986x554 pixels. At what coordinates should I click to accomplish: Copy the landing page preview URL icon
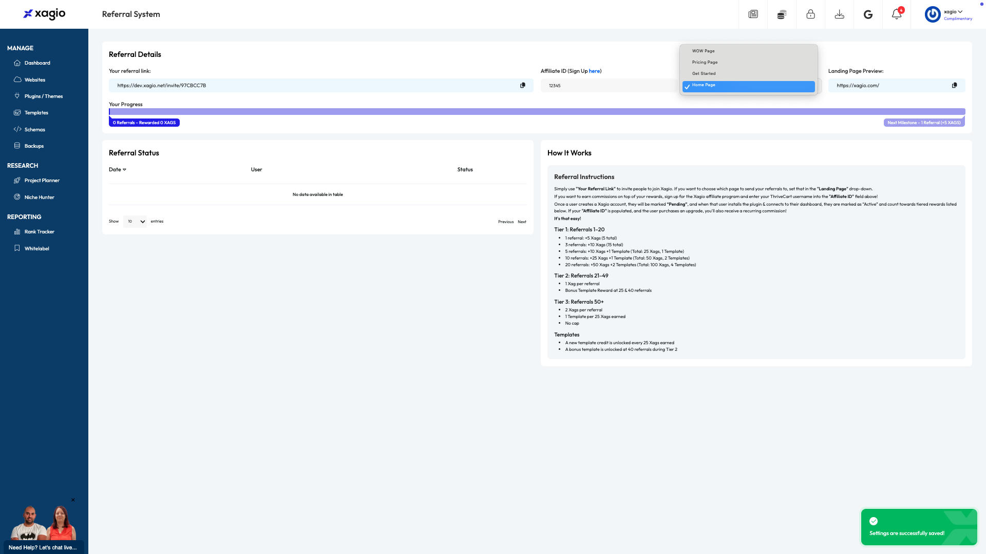pyautogui.click(x=954, y=85)
